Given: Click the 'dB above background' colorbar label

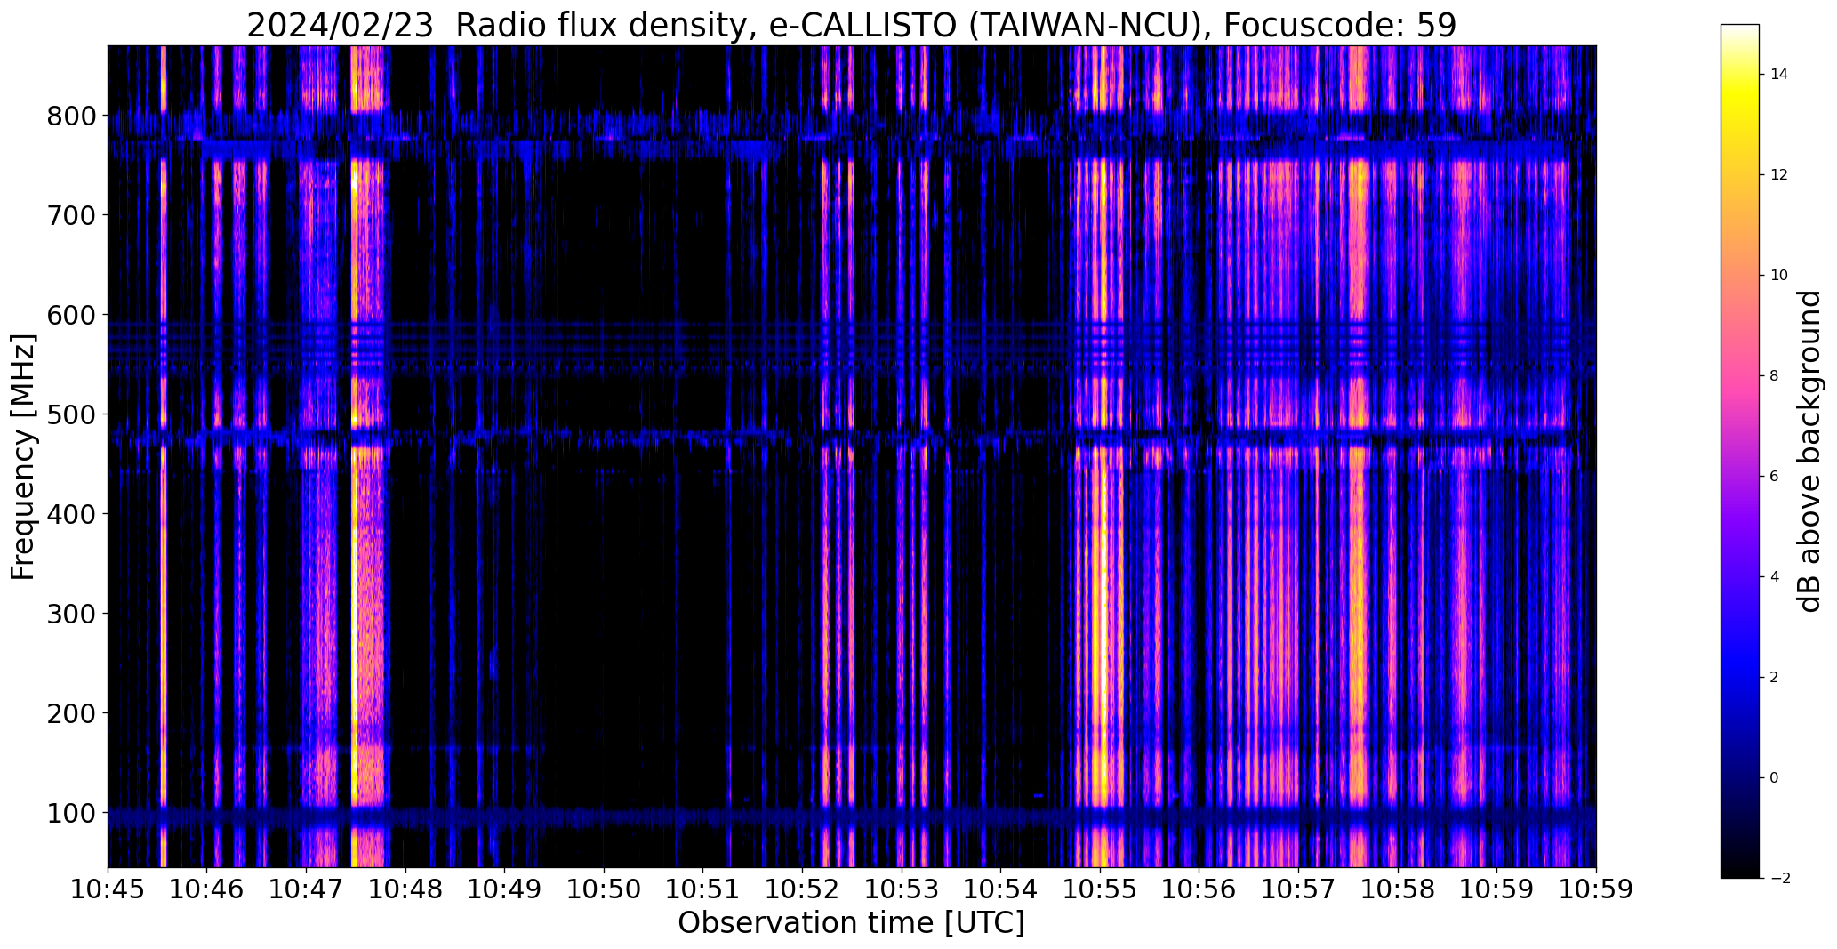Looking at the screenshot, I should point(1809,451).
